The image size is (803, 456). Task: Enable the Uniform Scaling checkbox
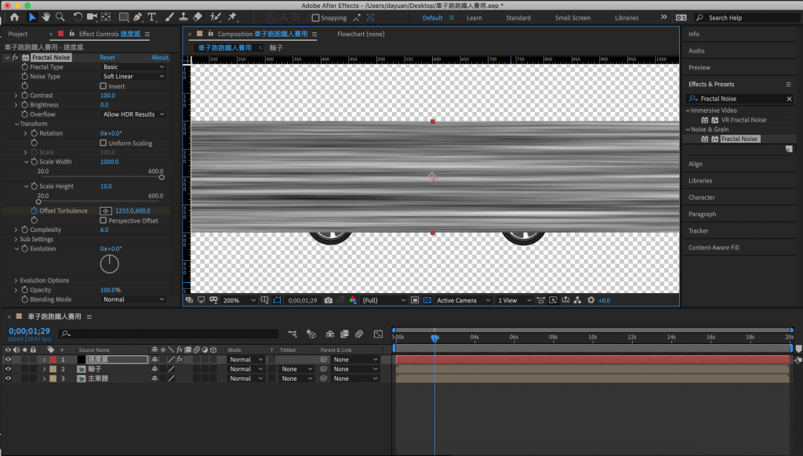104,143
